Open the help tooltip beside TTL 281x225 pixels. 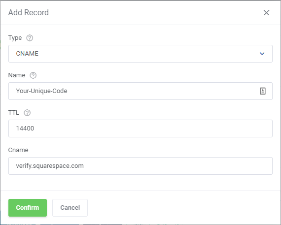(27, 113)
